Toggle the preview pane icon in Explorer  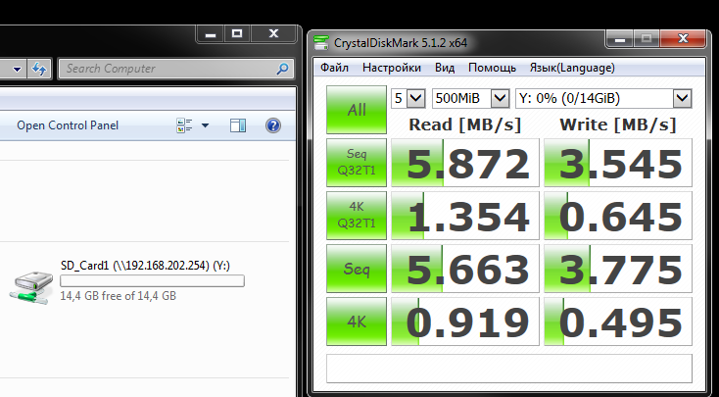pyautogui.click(x=237, y=125)
